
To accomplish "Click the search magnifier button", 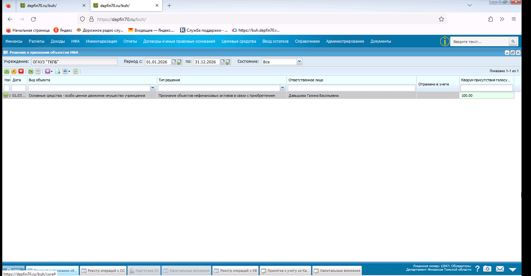I will (513, 41).
